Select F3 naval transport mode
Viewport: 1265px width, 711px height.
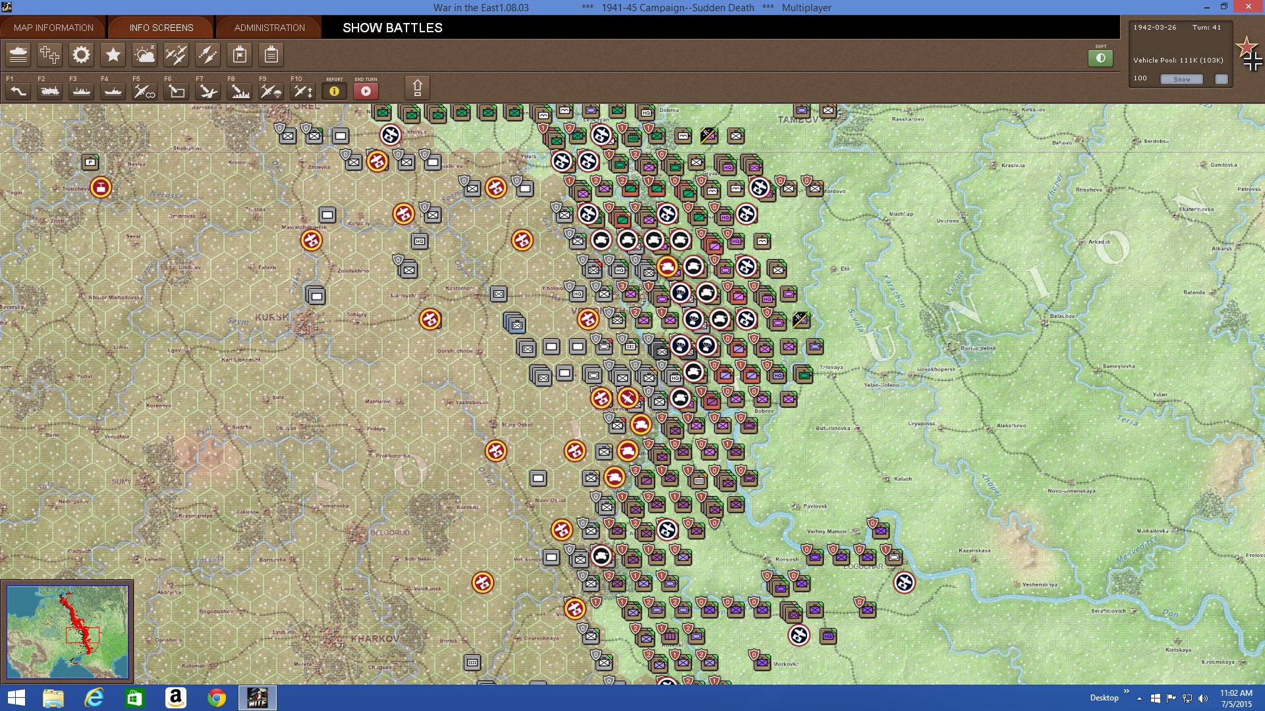(81, 91)
